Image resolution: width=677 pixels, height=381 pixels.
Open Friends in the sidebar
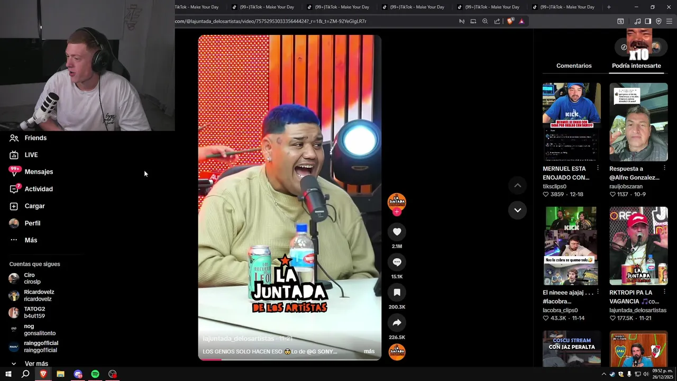[x=29, y=138]
